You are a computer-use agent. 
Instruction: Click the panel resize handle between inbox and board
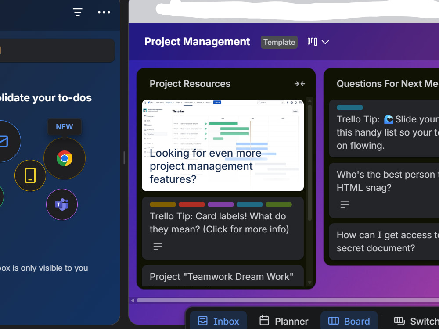point(124,158)
